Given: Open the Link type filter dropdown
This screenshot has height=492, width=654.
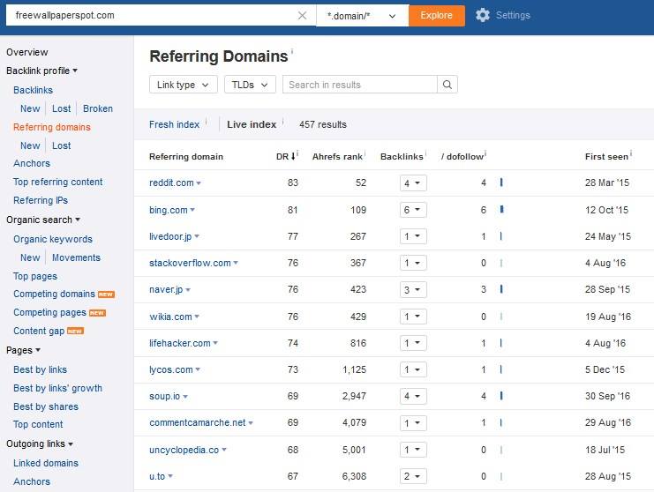Looking at the screenshot, I should pos(184,85).
